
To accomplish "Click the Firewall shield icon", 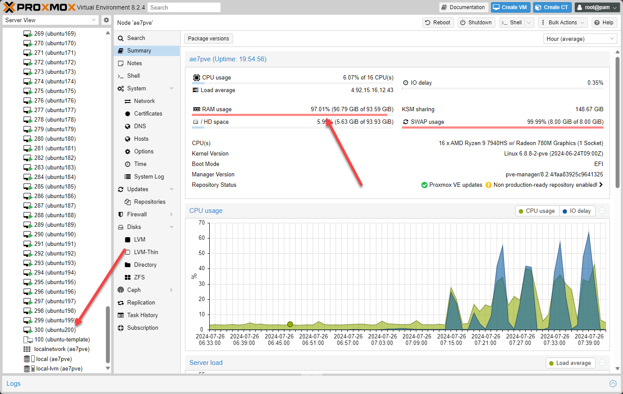I will pyautogui.click(x=121, y=215).
